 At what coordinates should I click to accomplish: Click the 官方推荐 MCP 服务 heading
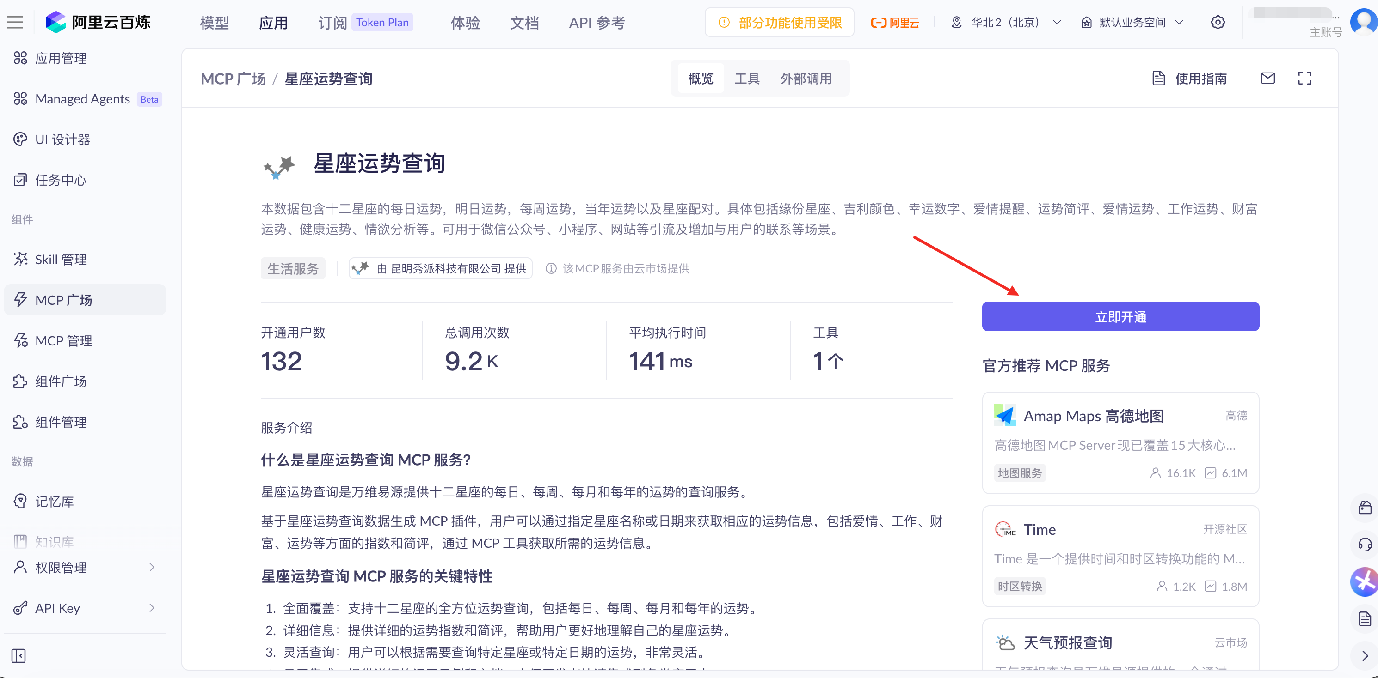coord(1046,365)
